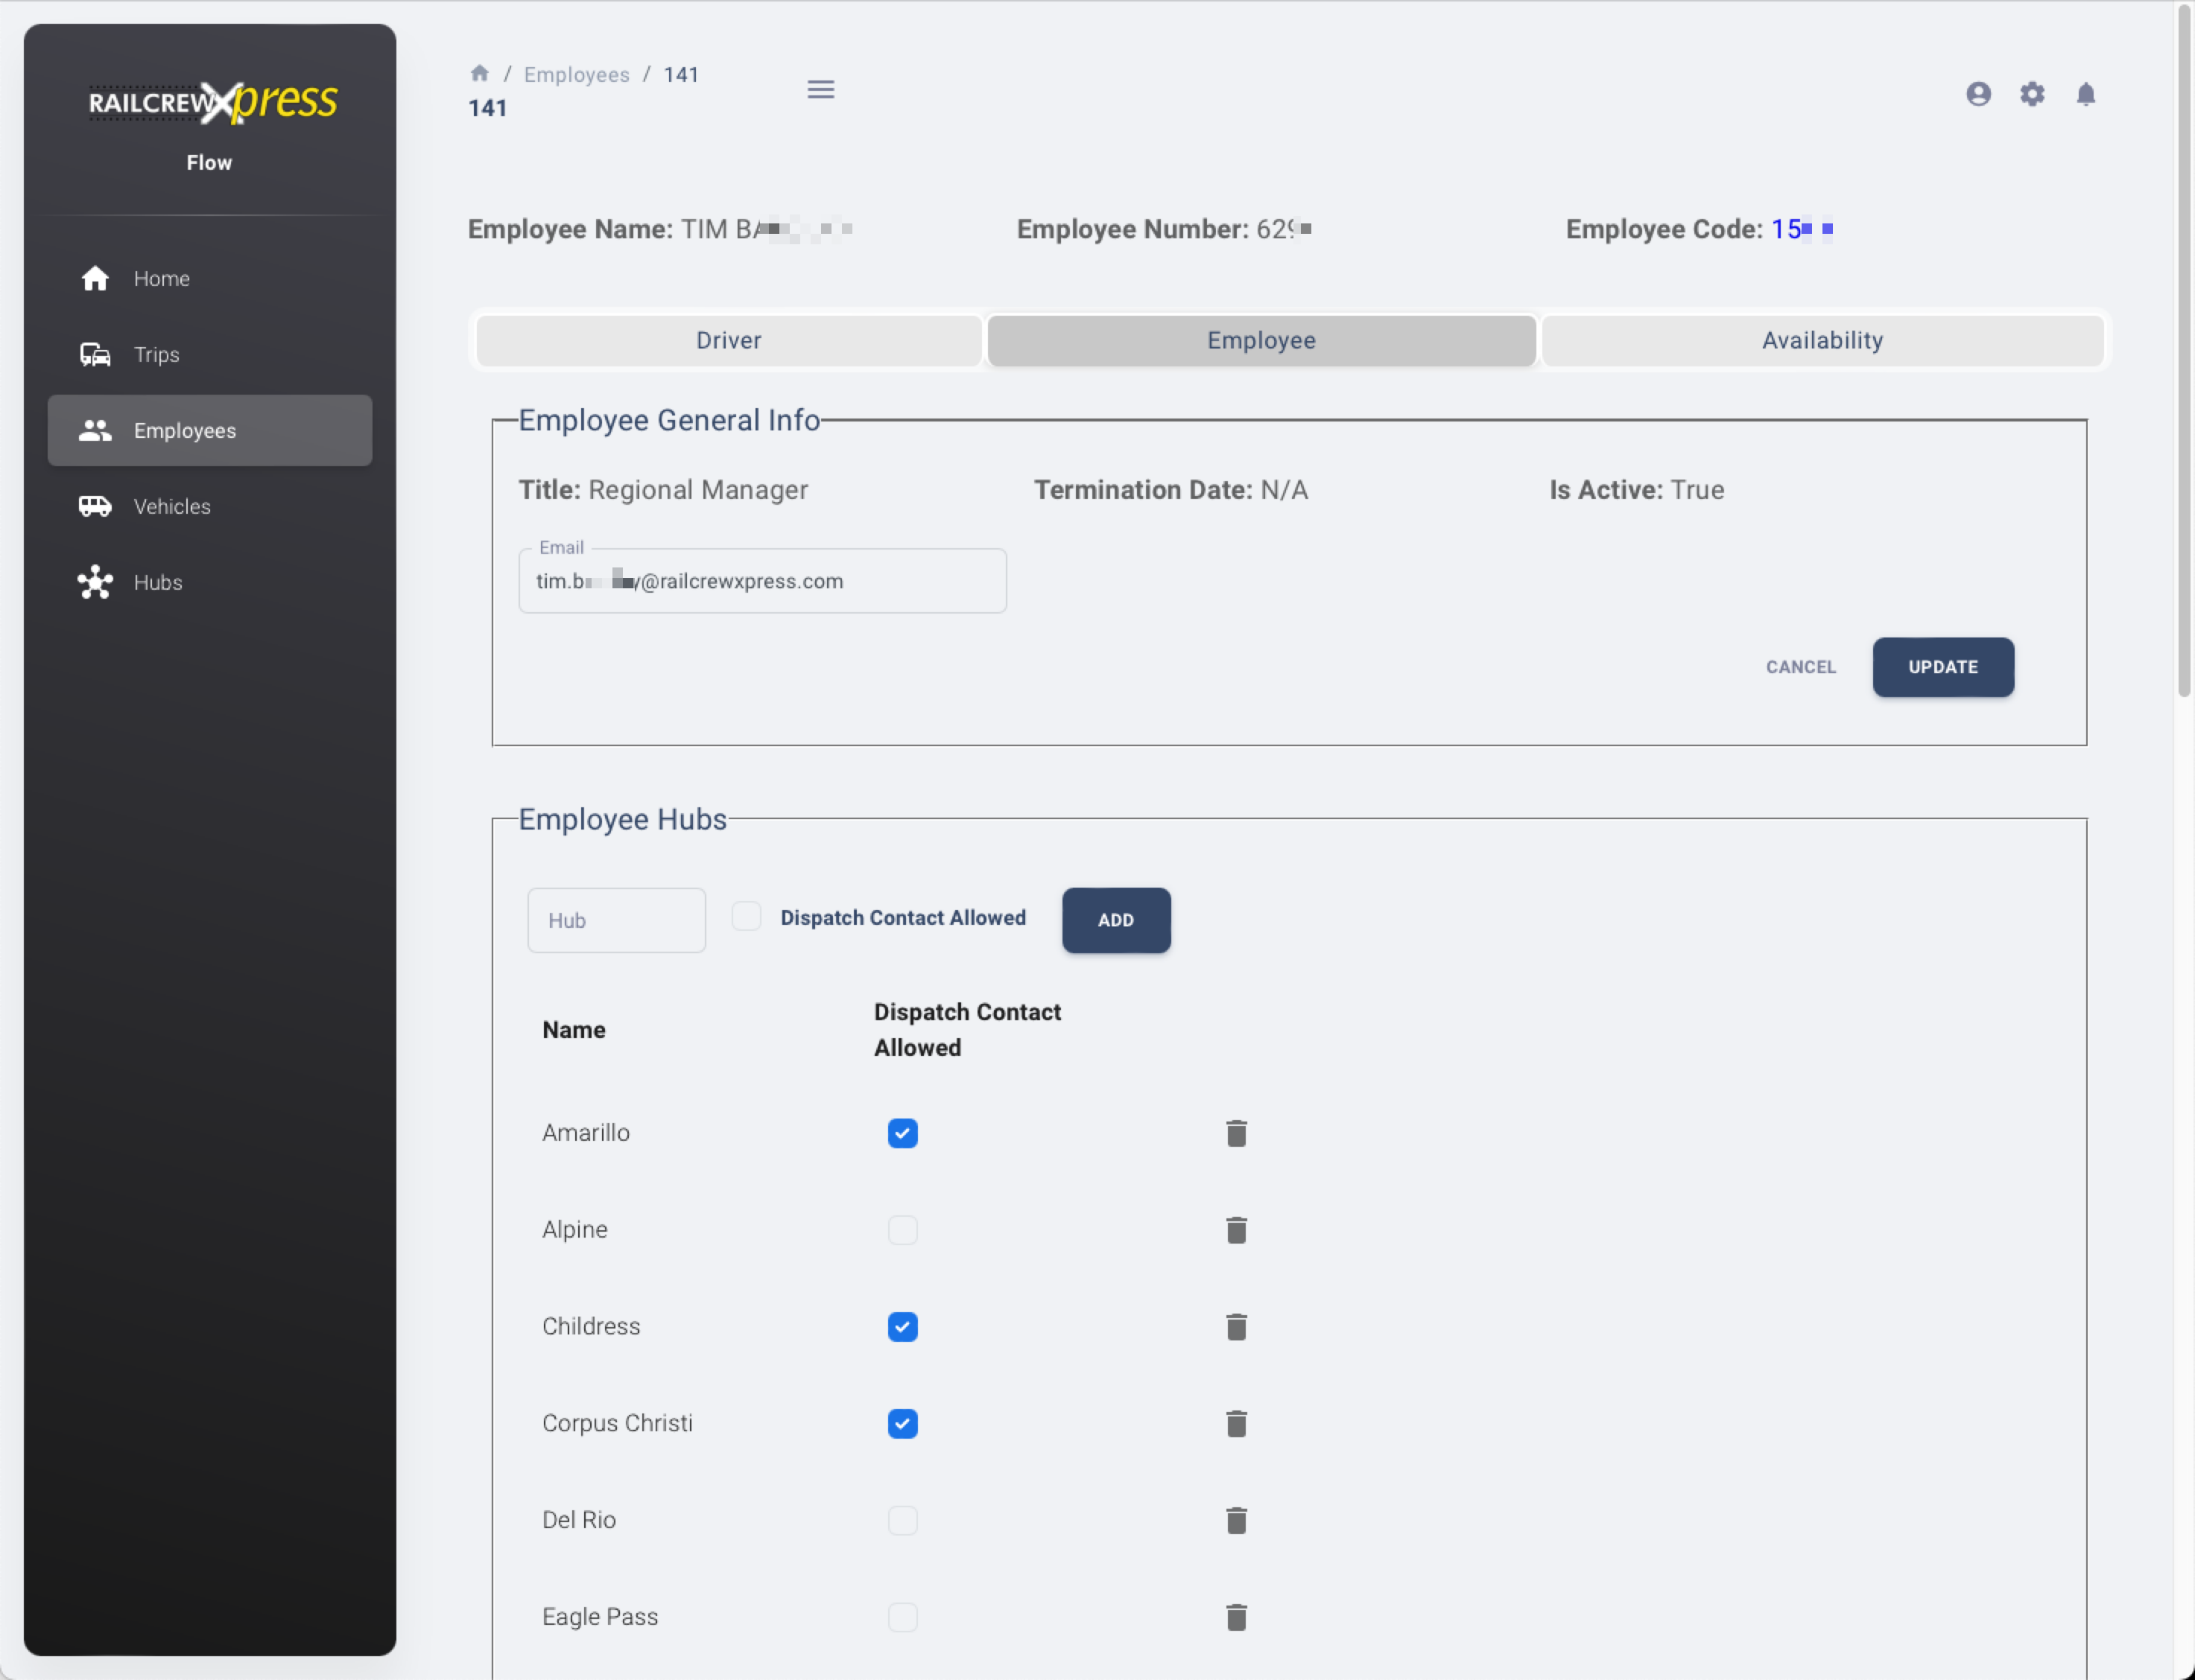Check Dispatch Contact Allowed for Alpine
2195x1680 pixels.
click(x=902, y=1230)
